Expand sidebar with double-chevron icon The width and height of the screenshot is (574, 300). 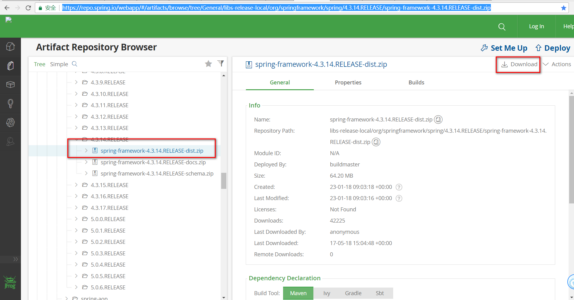(x=15, y=259)
